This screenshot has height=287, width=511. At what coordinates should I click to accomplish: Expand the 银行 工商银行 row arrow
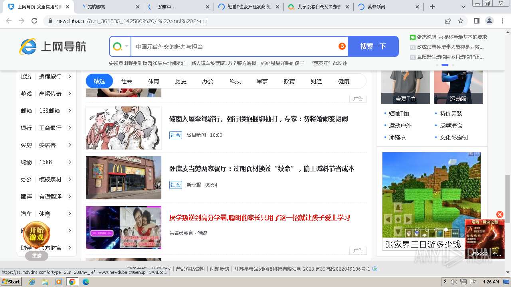click(69, 128)
